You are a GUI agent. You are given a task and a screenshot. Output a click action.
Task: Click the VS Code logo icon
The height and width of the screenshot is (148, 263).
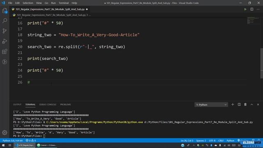click(3, 3)
